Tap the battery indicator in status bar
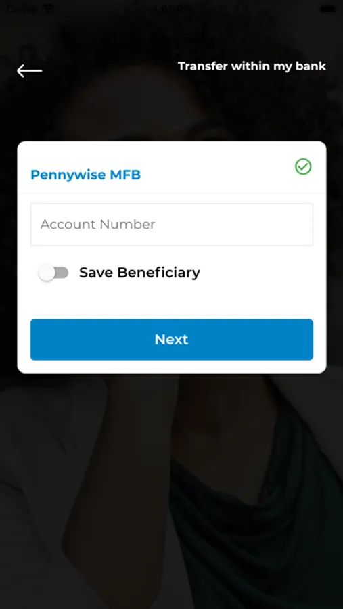 pyautogui.click(x=327, y=9)
